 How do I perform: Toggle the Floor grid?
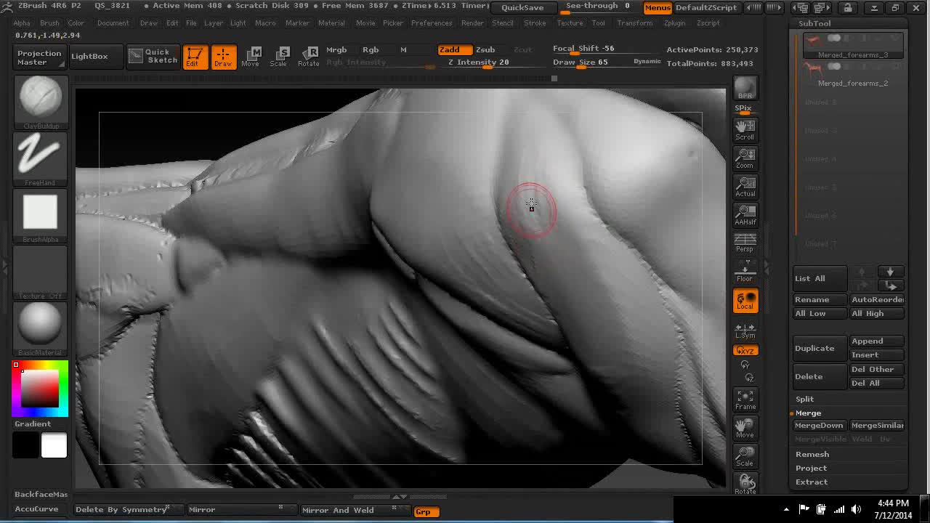coord(745,273)
